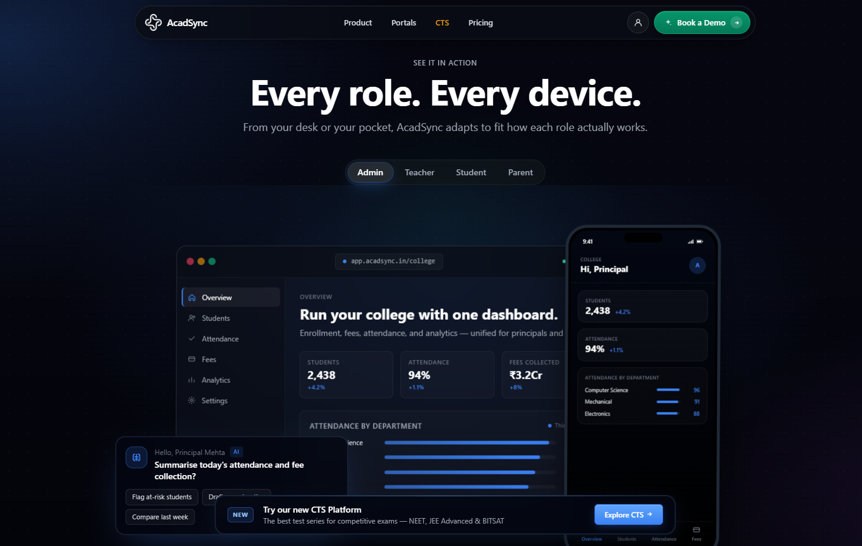Click the AI assistant brain icon
The height and width of the screenshot is (546, 862).
[136, 457]
